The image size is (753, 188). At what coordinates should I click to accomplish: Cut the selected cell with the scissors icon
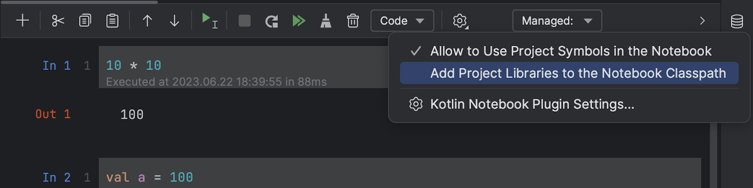pyautogui.click(x=58, y=21)
